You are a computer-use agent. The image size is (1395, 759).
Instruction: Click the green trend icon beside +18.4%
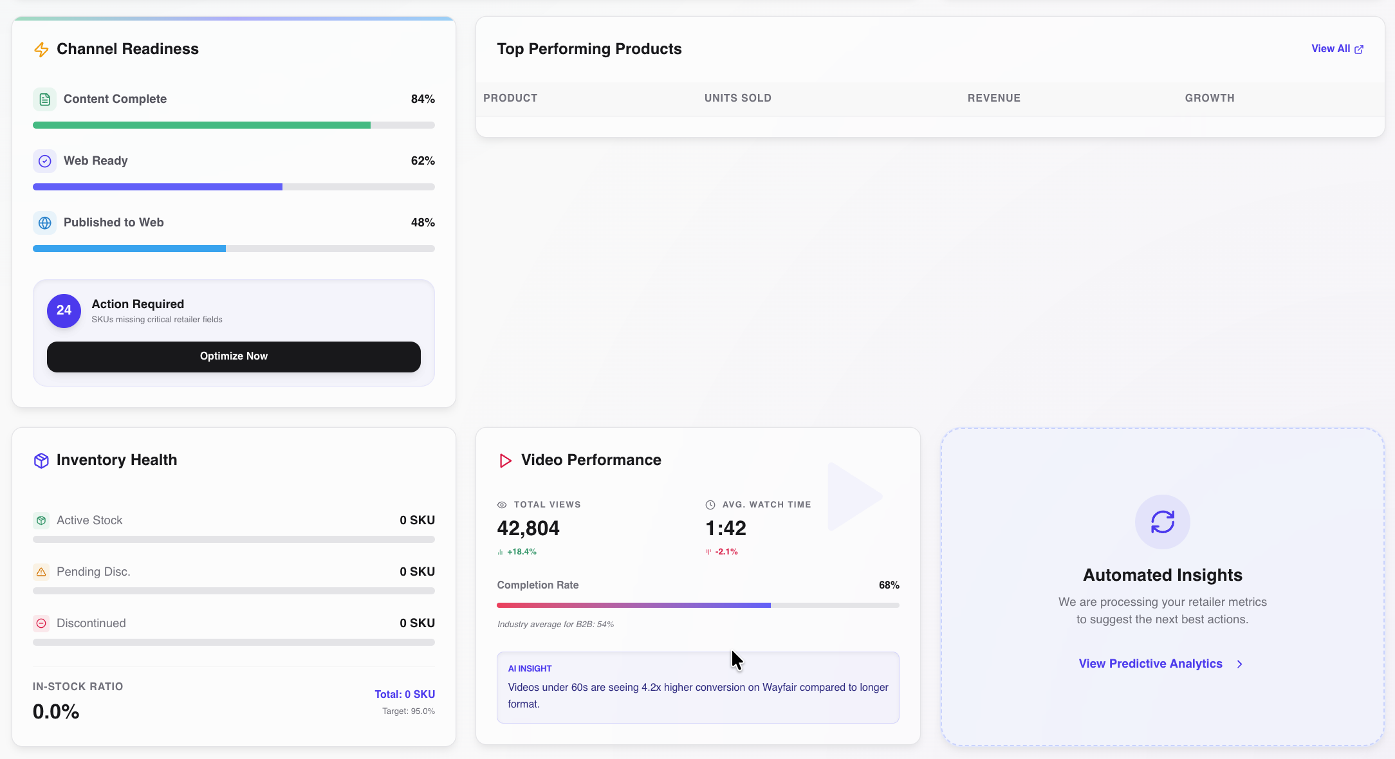[501, 552]
